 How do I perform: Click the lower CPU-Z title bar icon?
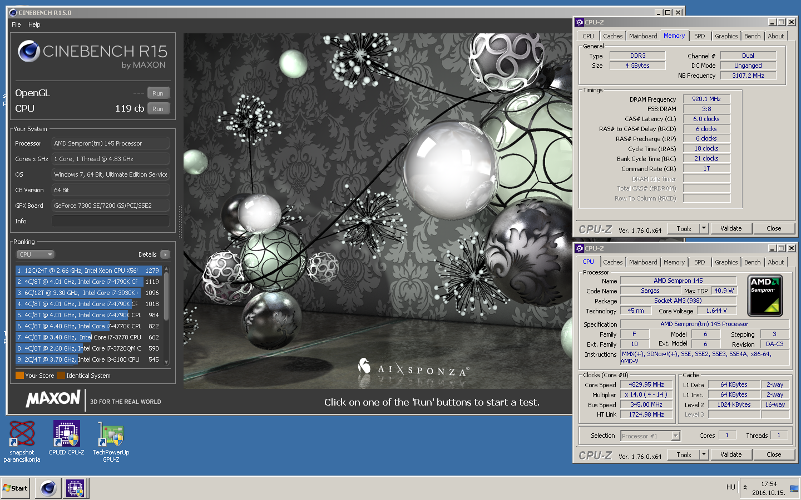[580, 248]
